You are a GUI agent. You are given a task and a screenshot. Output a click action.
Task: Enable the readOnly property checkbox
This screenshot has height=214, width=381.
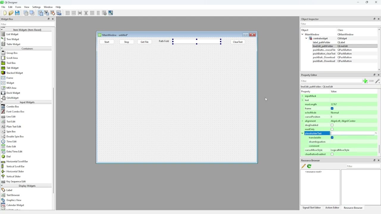pyautogui.click(x=332, y=129)
